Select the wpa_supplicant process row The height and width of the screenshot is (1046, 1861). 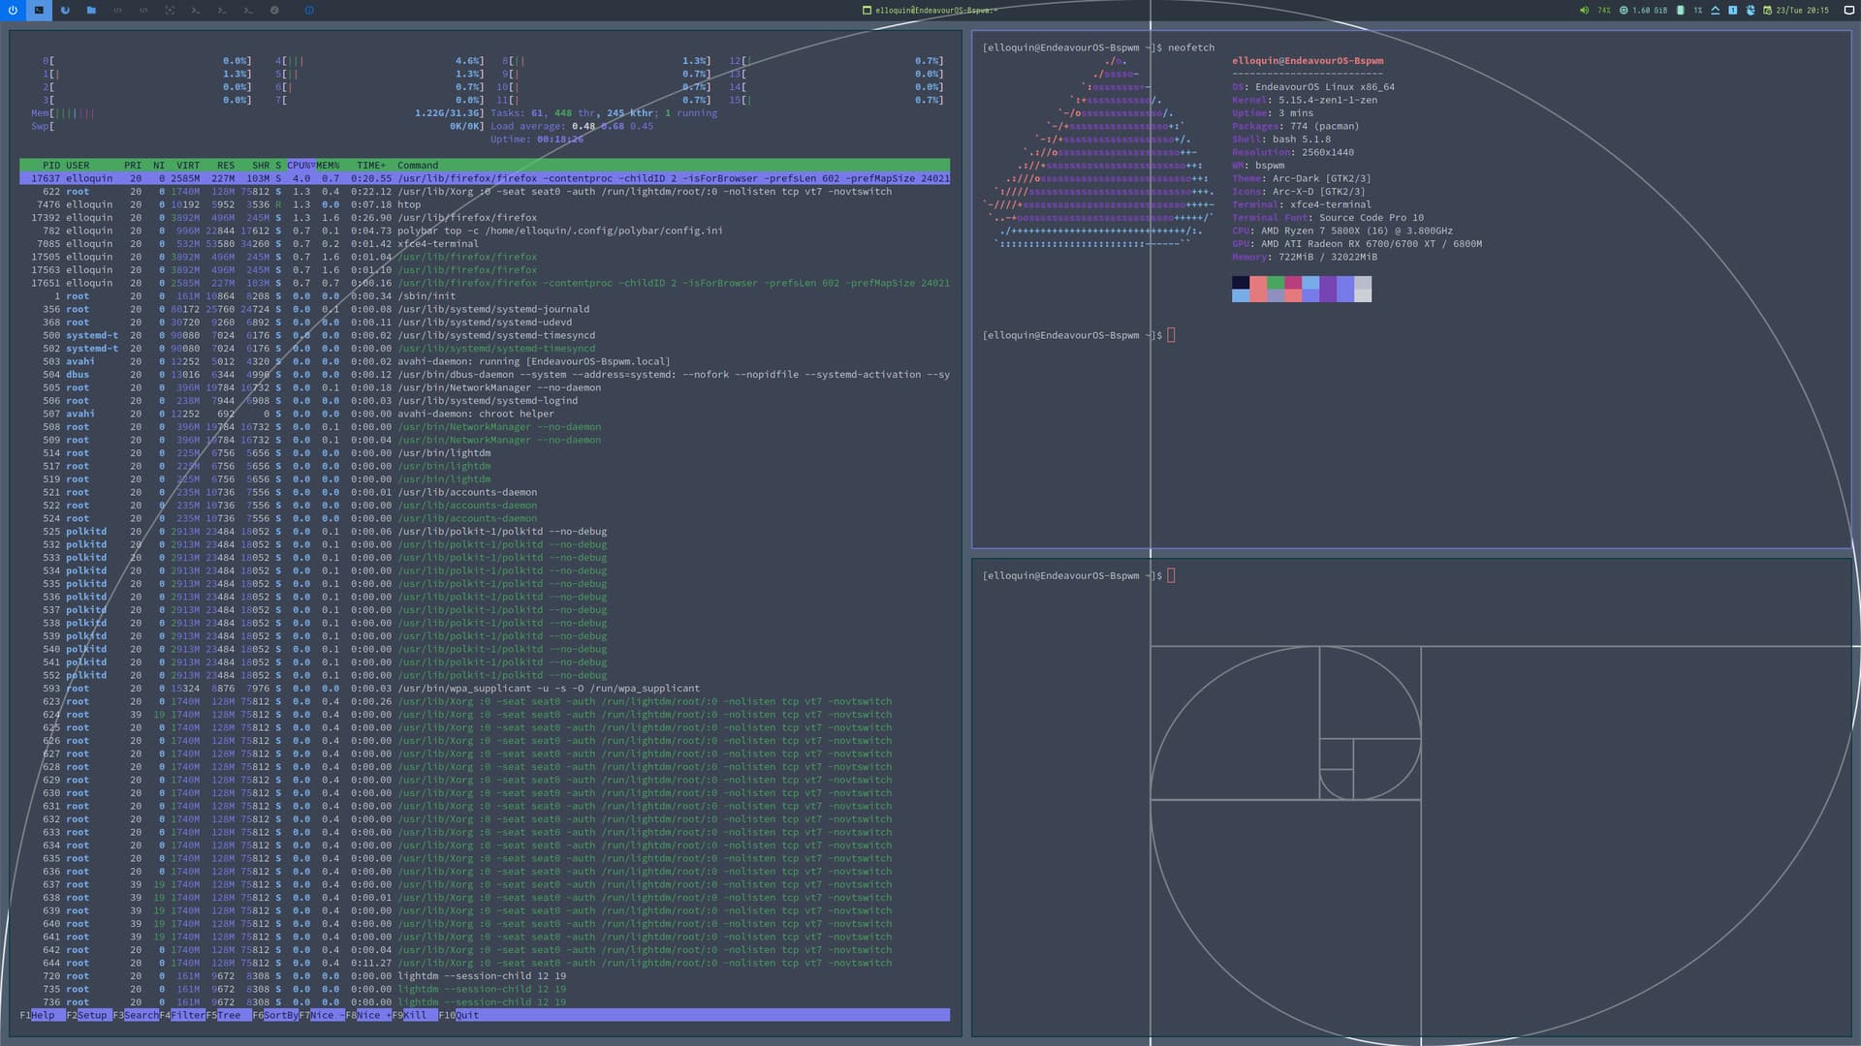pos(485,689)
